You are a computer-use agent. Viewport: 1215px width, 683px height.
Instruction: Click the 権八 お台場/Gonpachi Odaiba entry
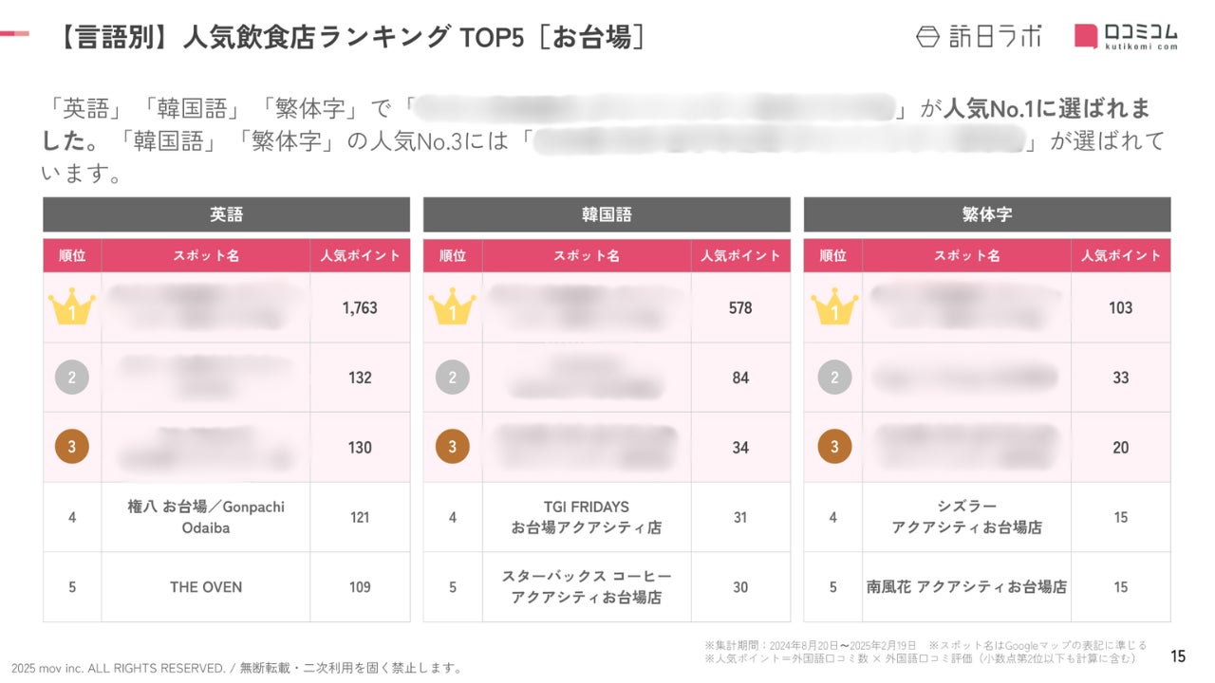(206, 517)
